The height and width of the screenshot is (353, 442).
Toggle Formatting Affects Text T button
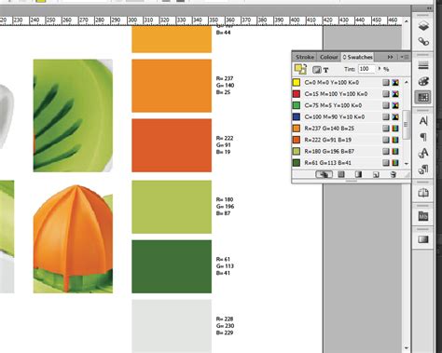click(325, 70)
